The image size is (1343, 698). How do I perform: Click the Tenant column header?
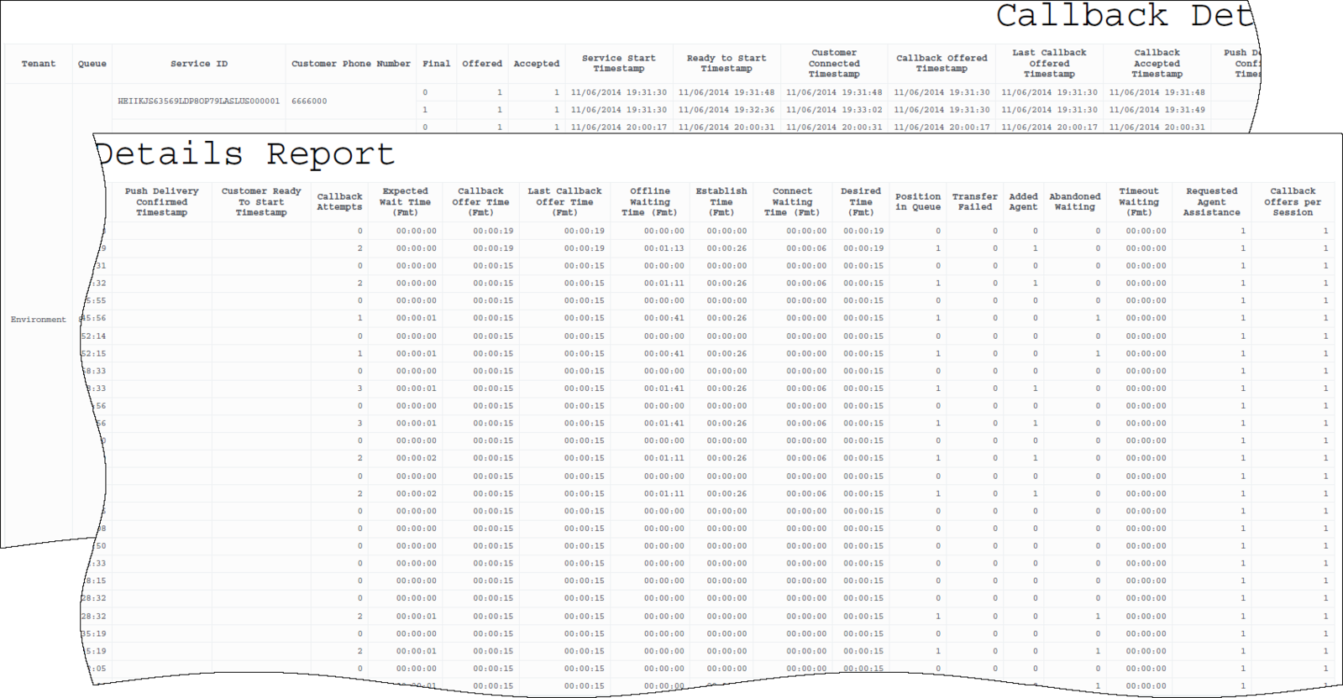39,64
